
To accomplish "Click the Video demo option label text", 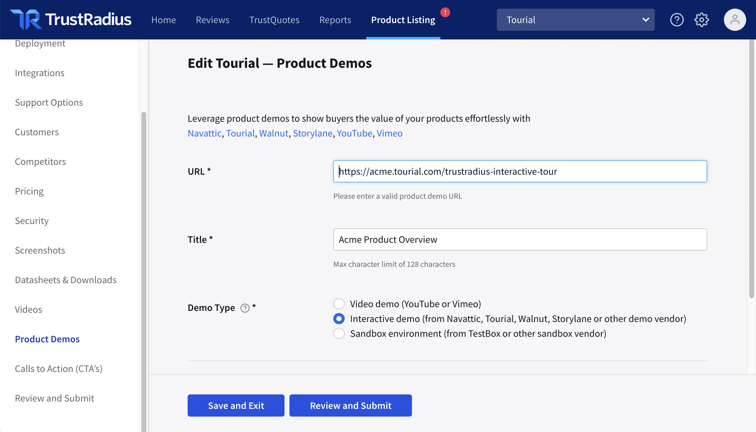I will pyautogui.click(x=415, y=304).
